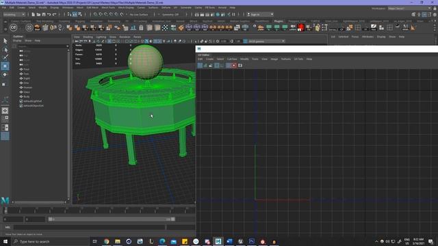
Task: Activate the Paint selection tool in the toolbox
Action: click(x=5, y=57)
